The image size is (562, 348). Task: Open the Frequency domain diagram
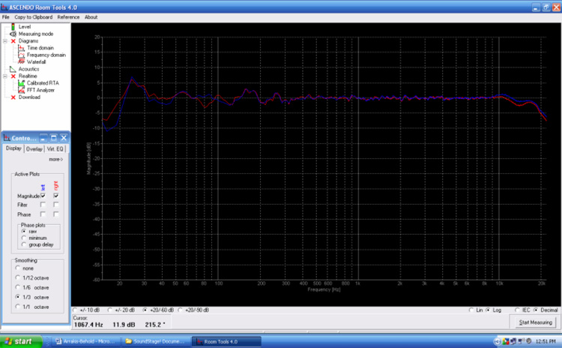pyautogui.click(x=22, y=55)
